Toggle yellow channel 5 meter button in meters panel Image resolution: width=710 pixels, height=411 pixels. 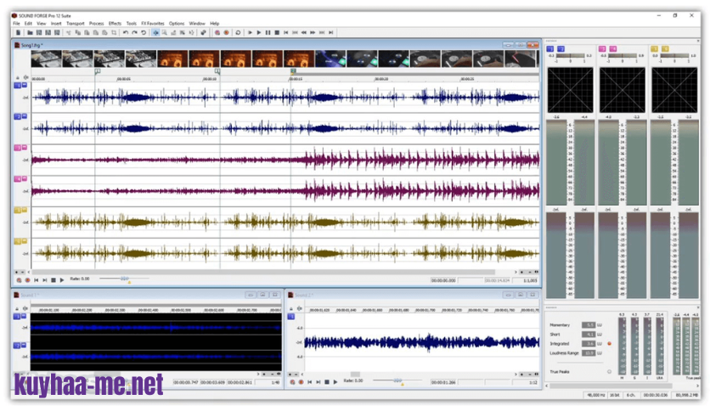[654, 48]
